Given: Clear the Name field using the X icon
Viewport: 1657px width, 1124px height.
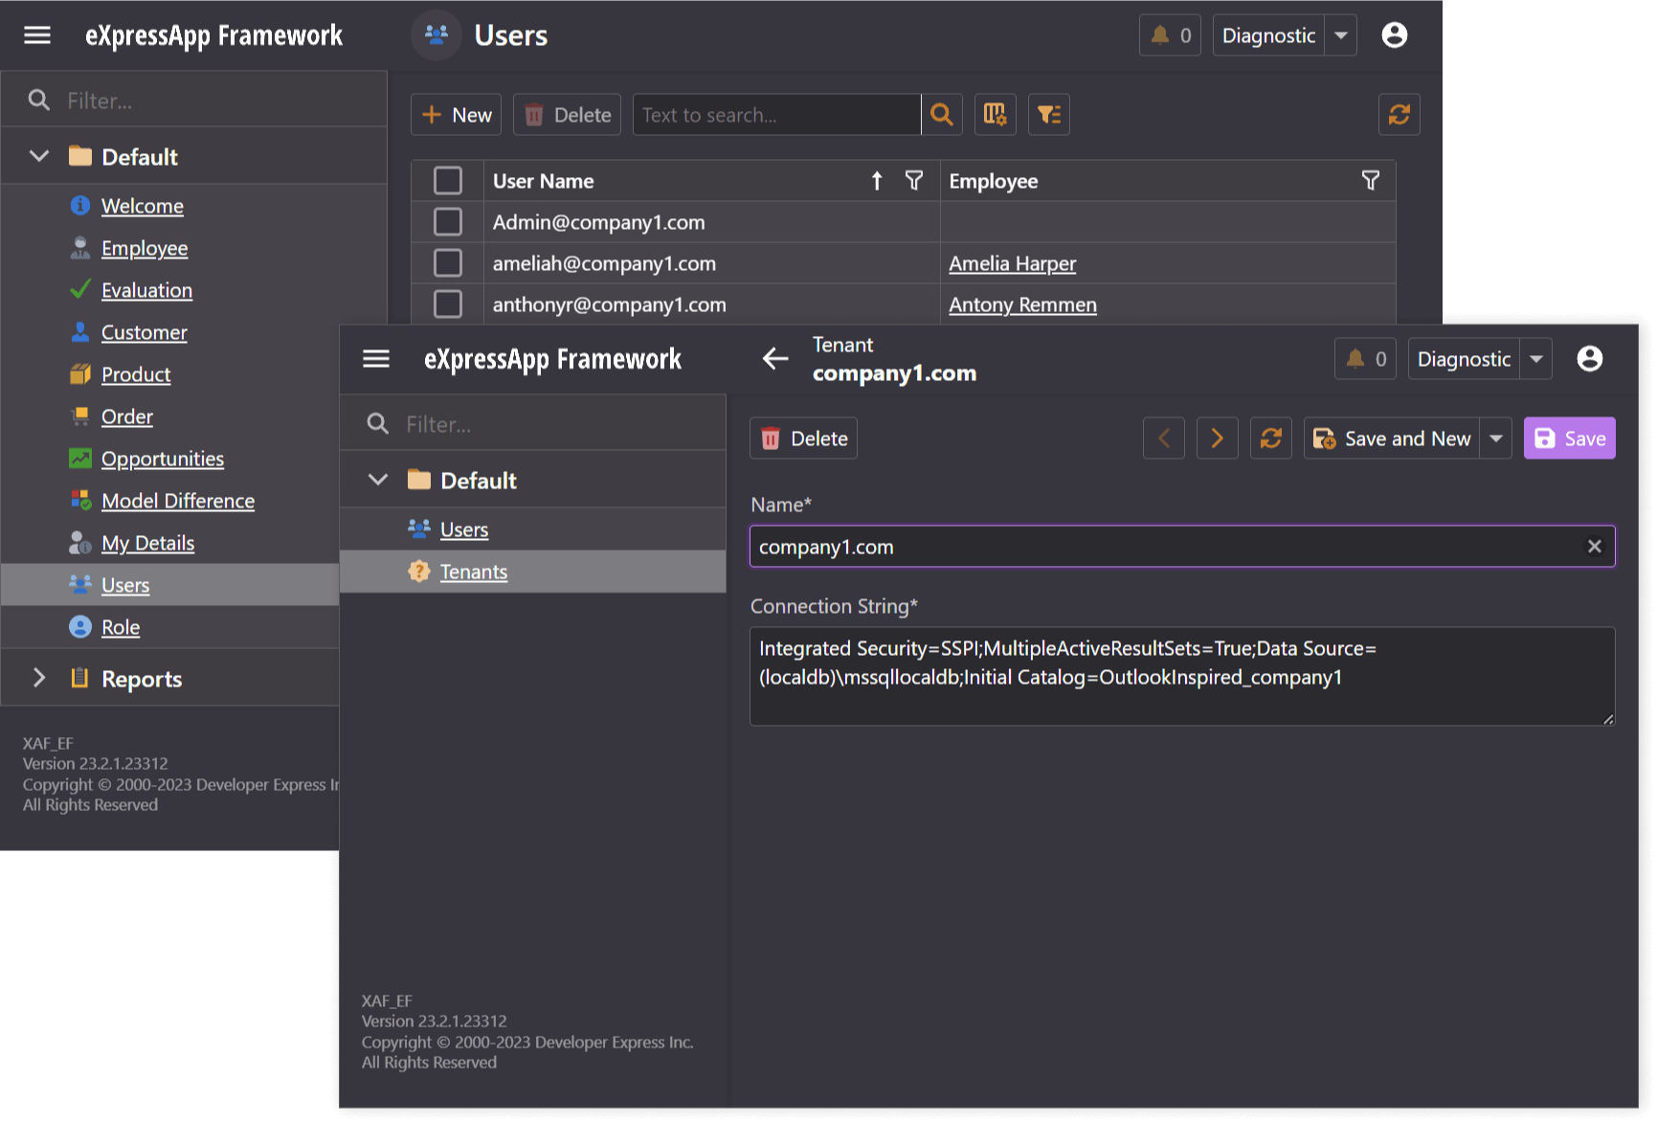Looking at the screenshot, I should click(x=1594, y=546).
